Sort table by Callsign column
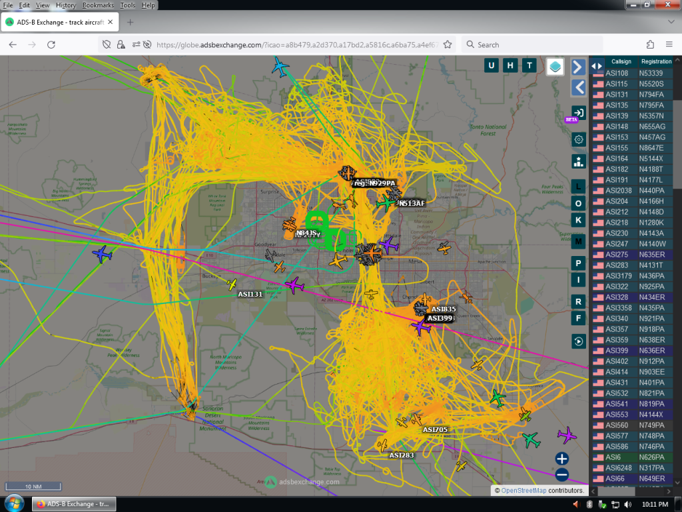The image size is (682, 512). (621, 61)
